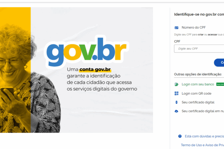Click the blue Continuar button
The width and height of the screenshot is (224, 149).
pos(219,63)
